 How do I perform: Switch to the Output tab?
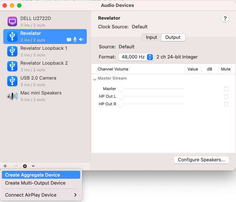click(173, 37)
